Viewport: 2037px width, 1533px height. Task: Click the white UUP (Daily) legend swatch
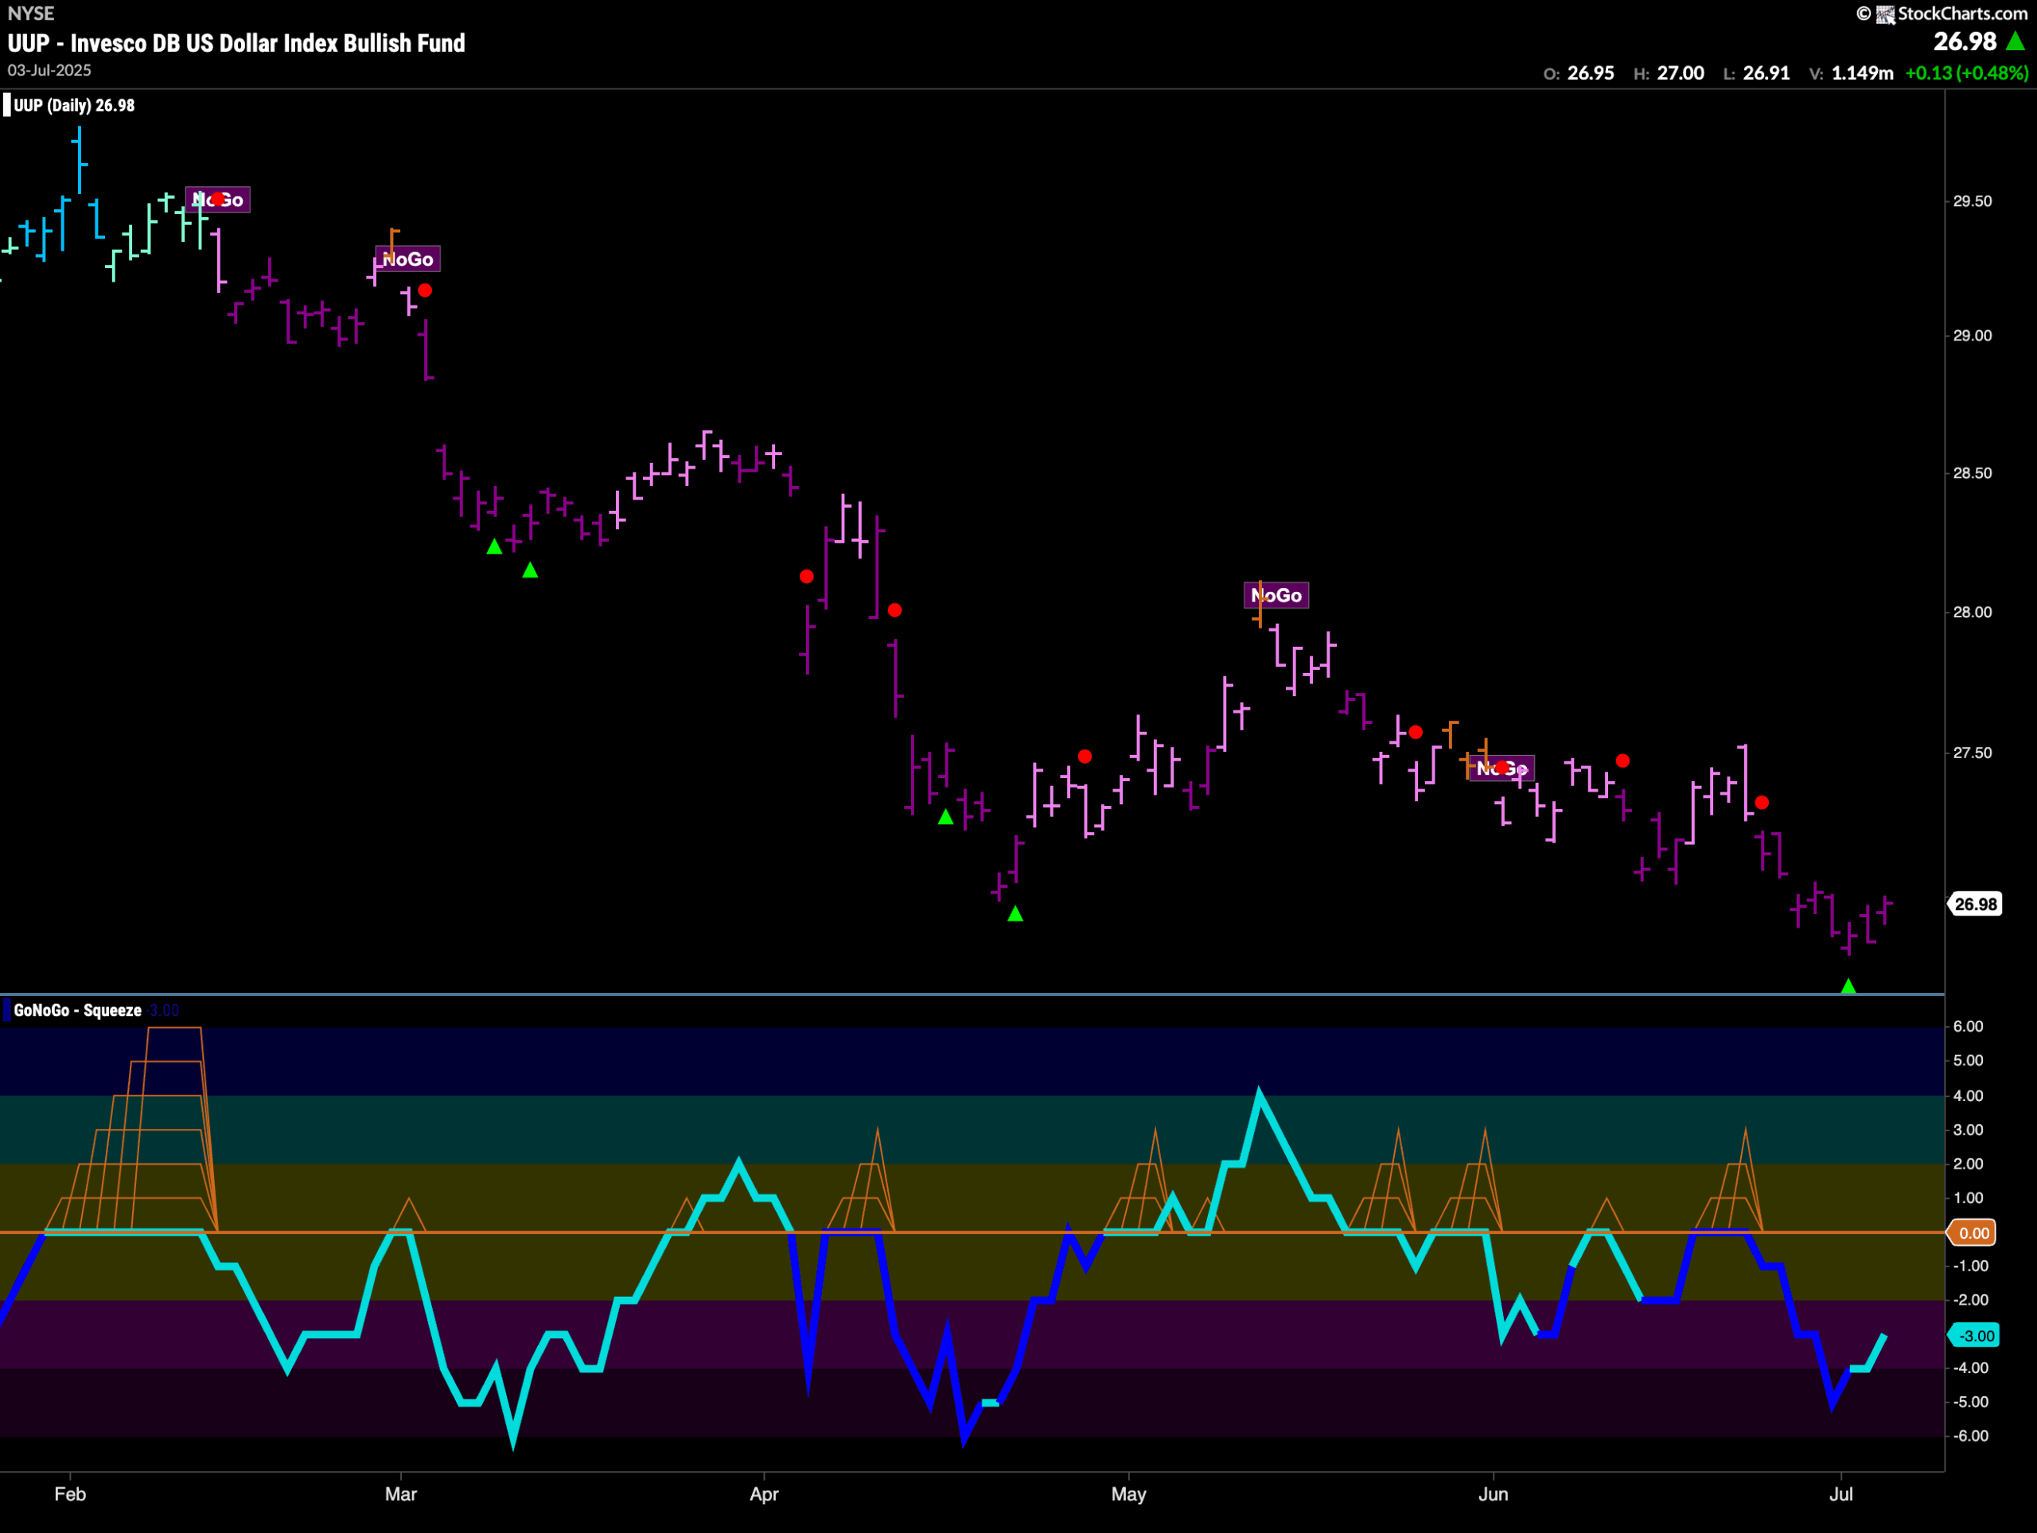point(7,105)
